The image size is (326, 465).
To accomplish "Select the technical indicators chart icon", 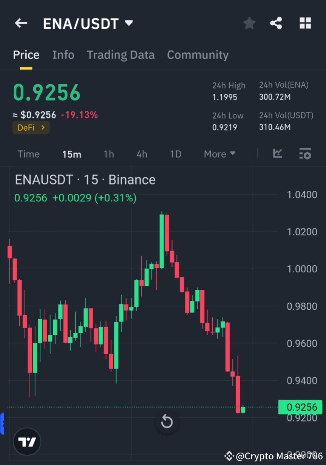I will (x=278, y=154).
